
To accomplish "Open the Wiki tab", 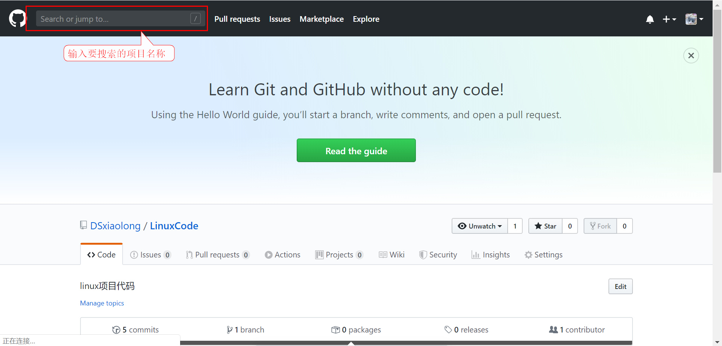I will pos(391,255).
